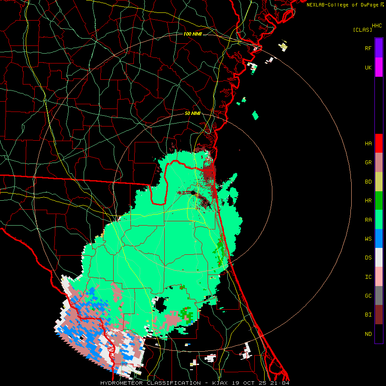Click the GR legend label
Viewport: 386px width, 386px height.
click(x=368, y=163)
